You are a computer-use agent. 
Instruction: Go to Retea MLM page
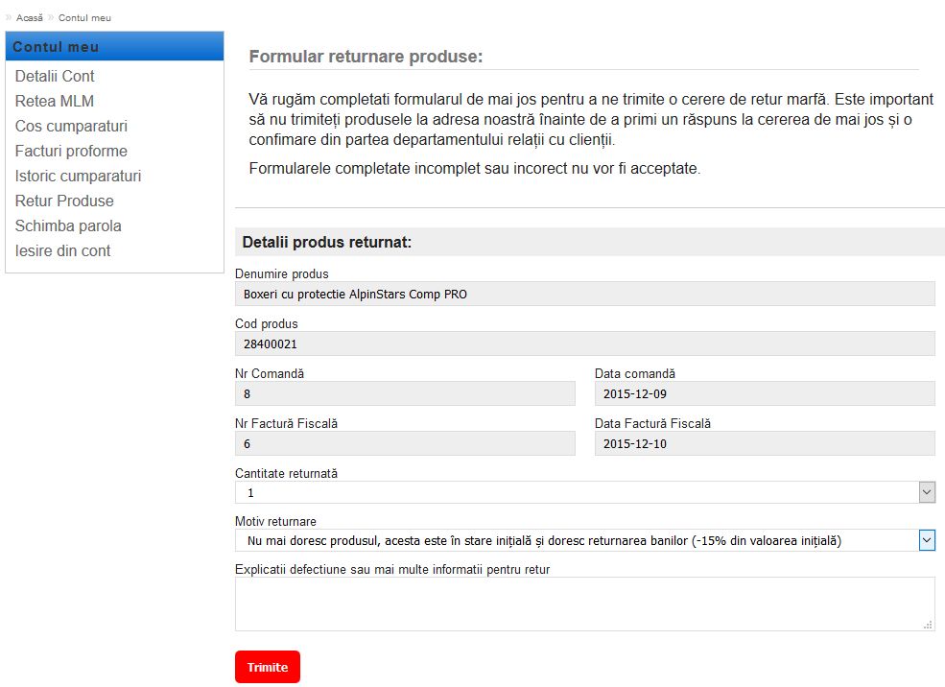tap(55, 102)
